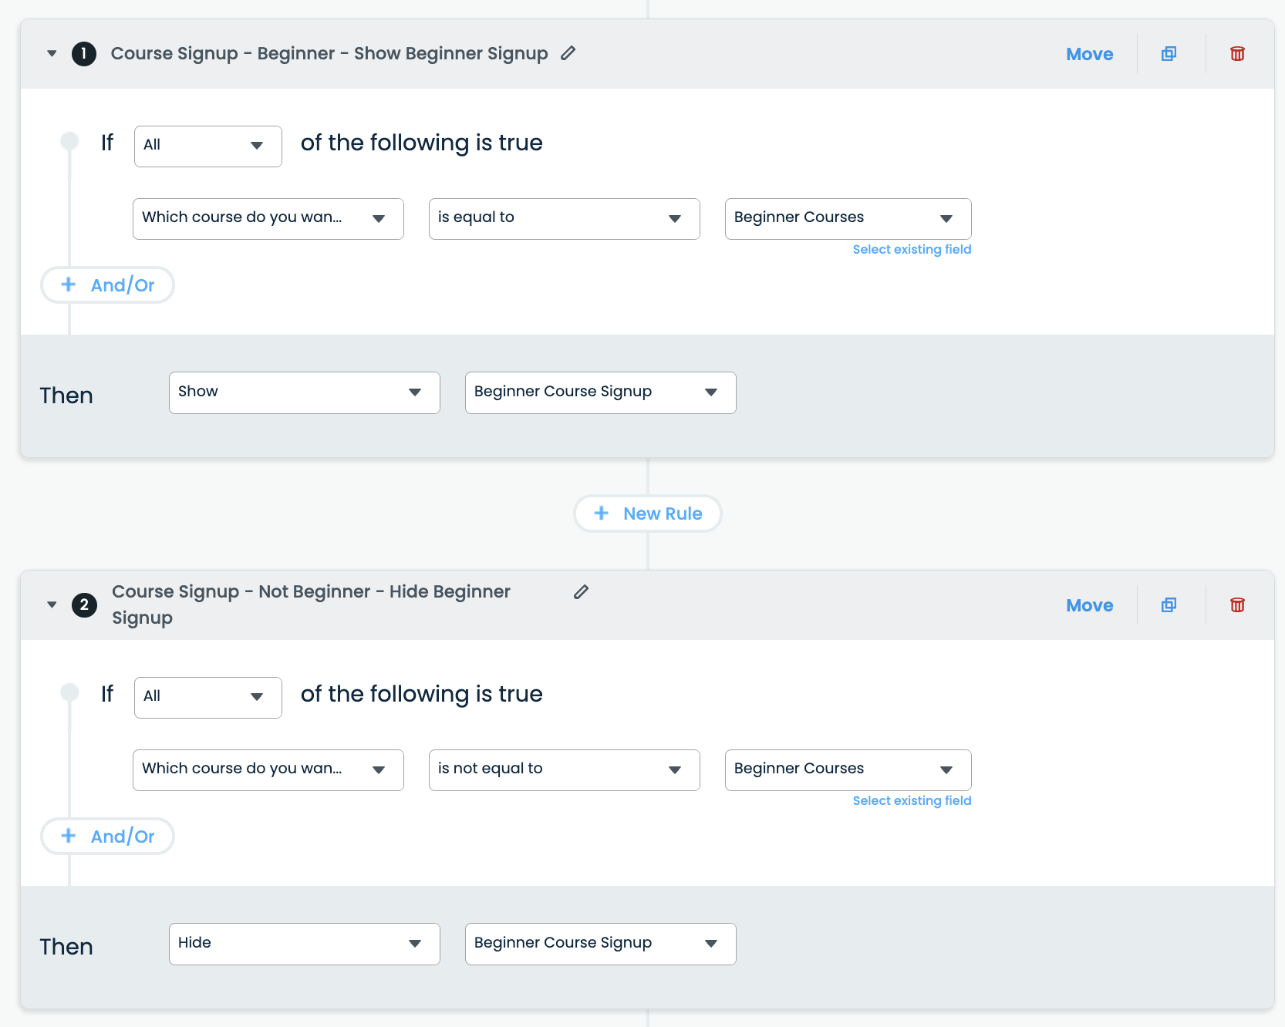Image resolution: width=1285 pixels, height=1027 pixels.
Task: Add And/Or condition to rule 1
Action: (108, 285)
